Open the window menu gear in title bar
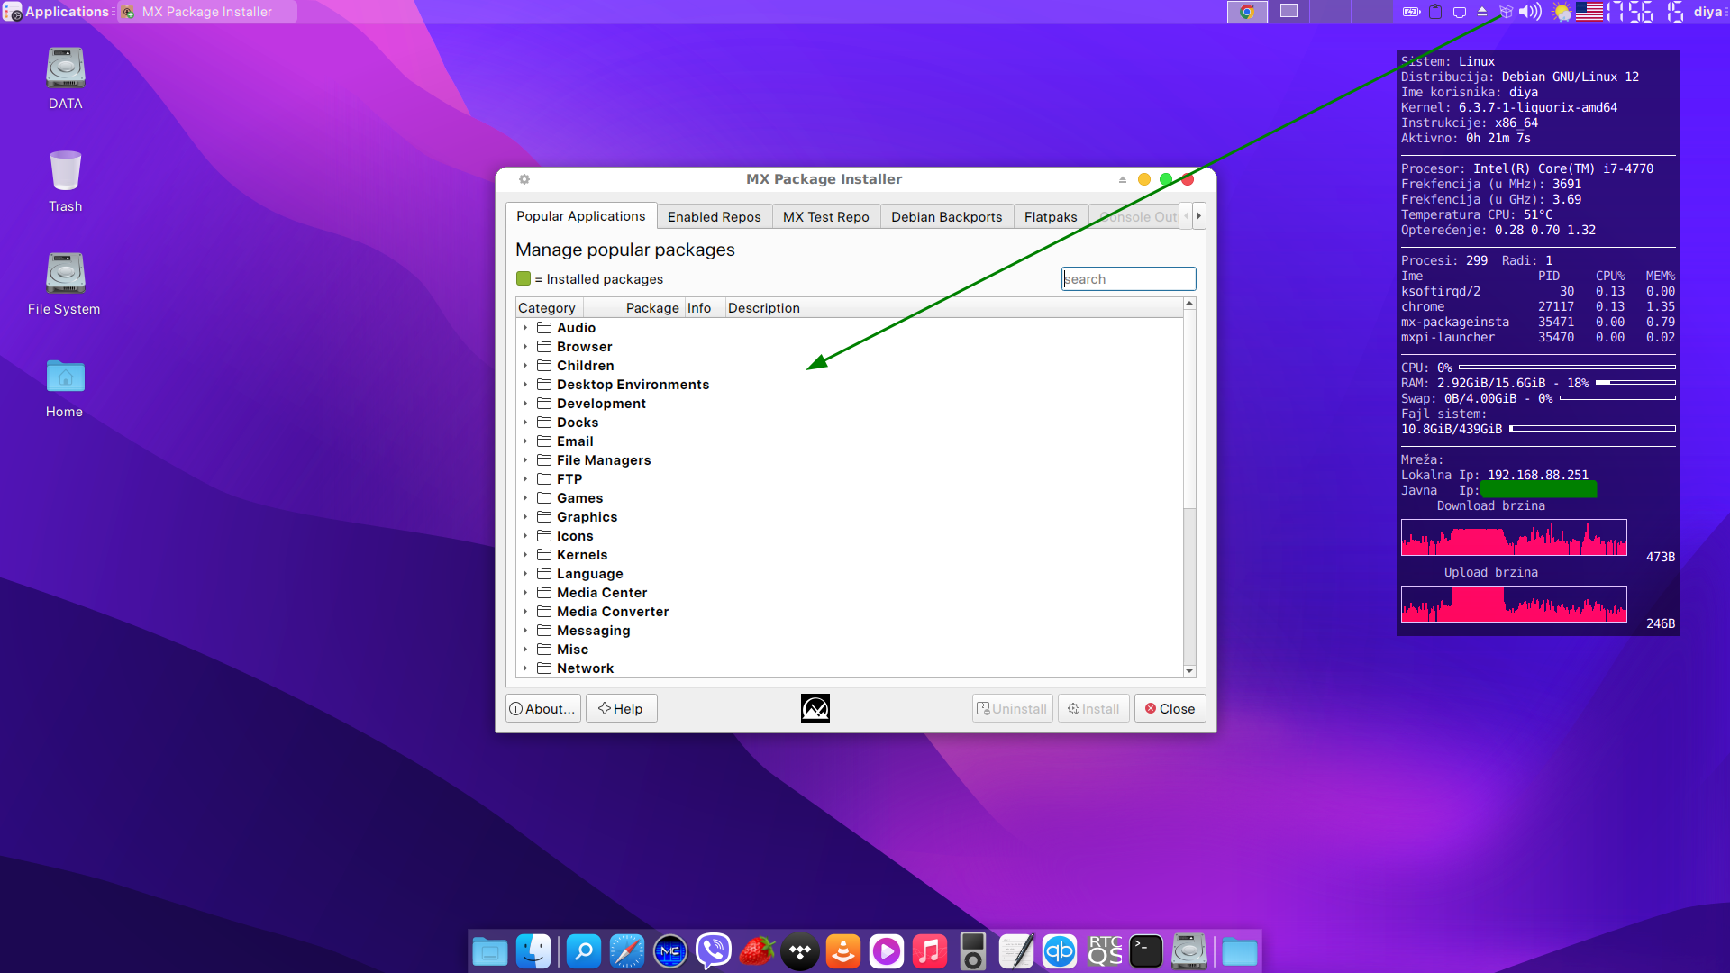Screen dimensions: 1730x973 coord(524,179)
